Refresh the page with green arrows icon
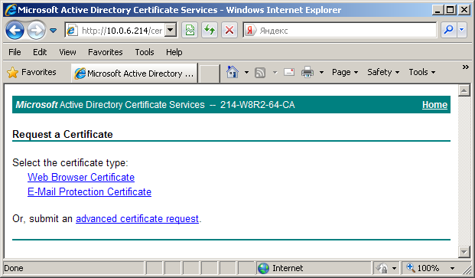This screenshot has width=475, height=278. (210, 30)
